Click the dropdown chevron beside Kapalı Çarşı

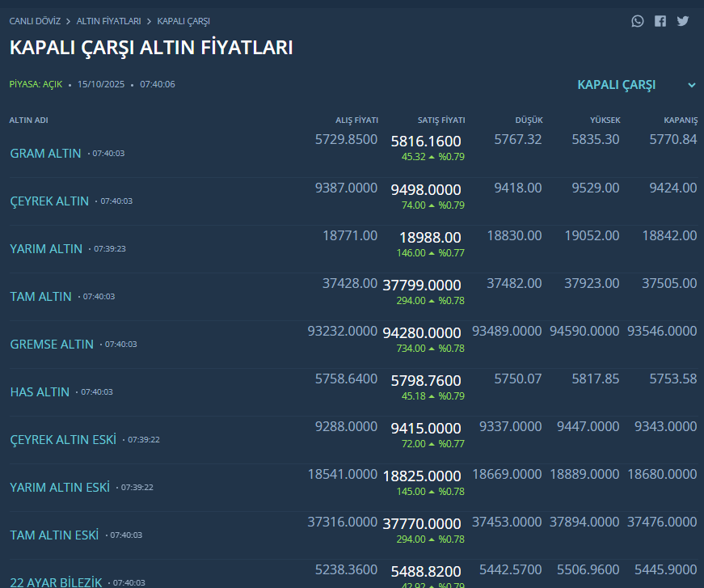tap(692, 85)
